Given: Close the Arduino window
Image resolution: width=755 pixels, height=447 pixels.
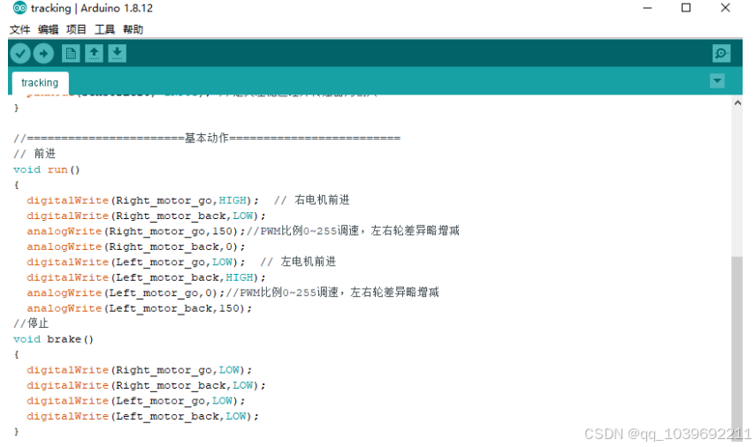Looking at the screenshot, I should click(x=725, y=8).
